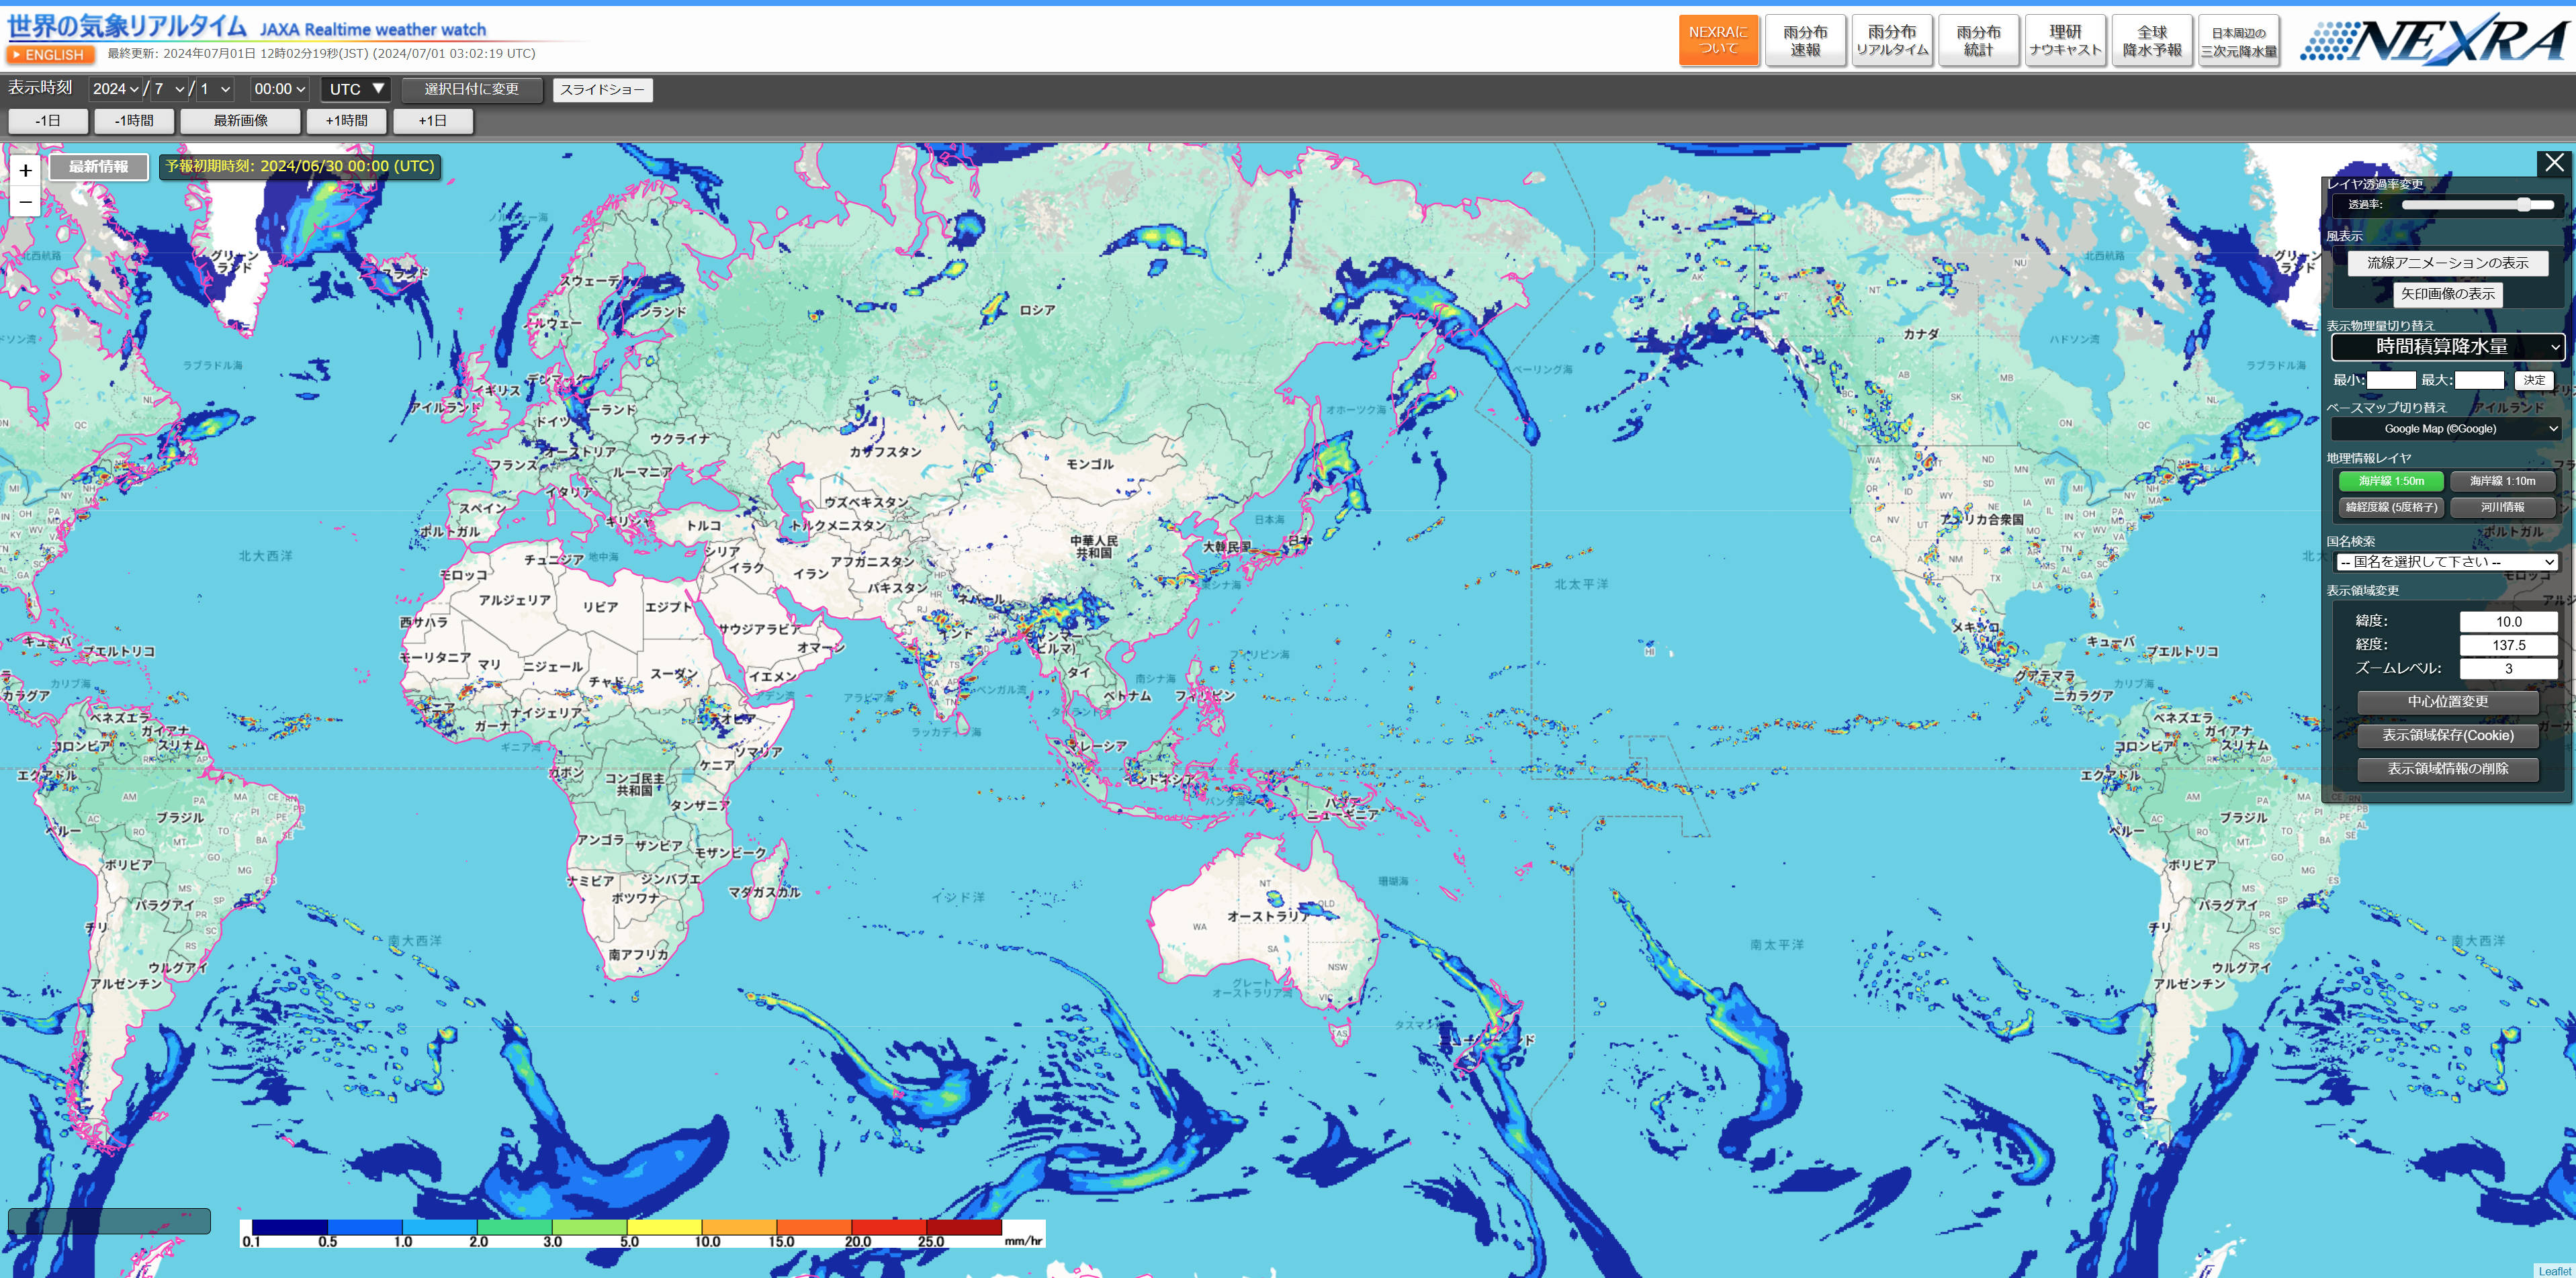
Task: Click the 決定 button
Action: (2534, 380)
